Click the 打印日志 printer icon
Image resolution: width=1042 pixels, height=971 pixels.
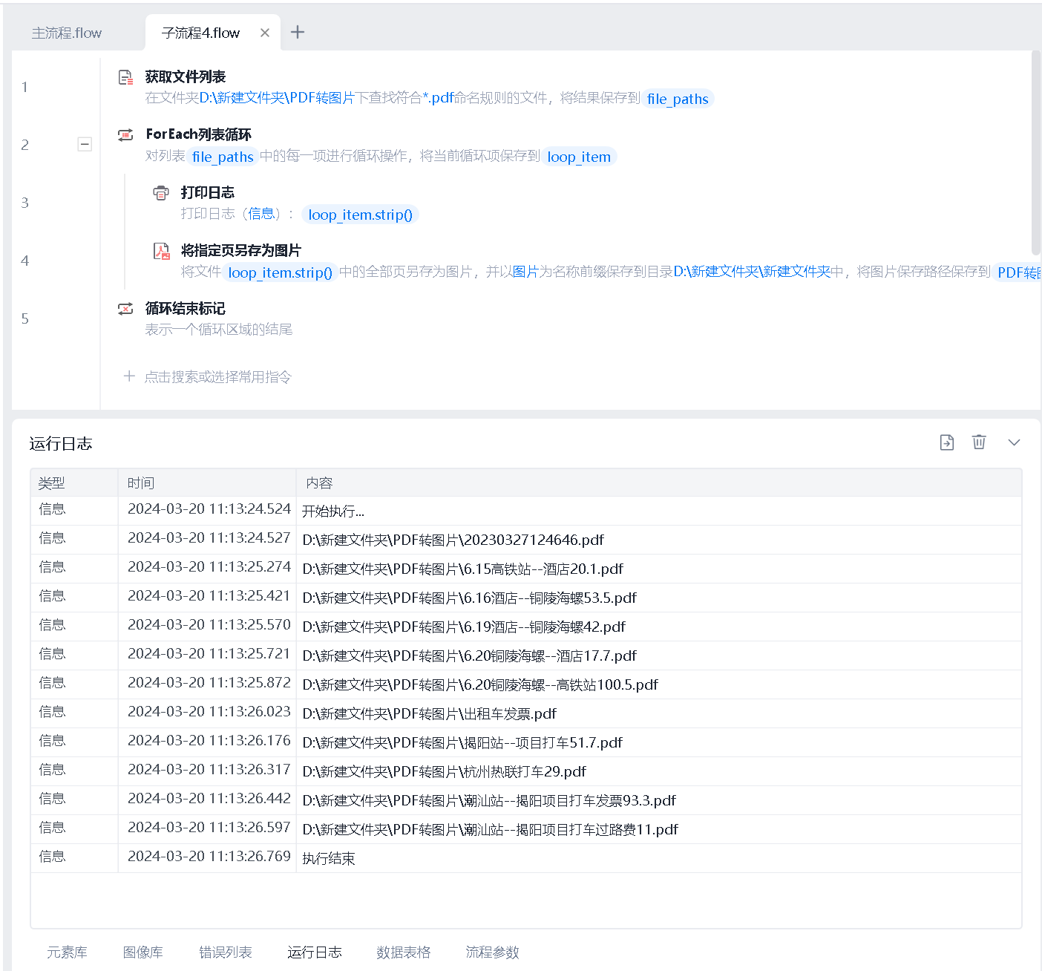click(x=161, y=193)
